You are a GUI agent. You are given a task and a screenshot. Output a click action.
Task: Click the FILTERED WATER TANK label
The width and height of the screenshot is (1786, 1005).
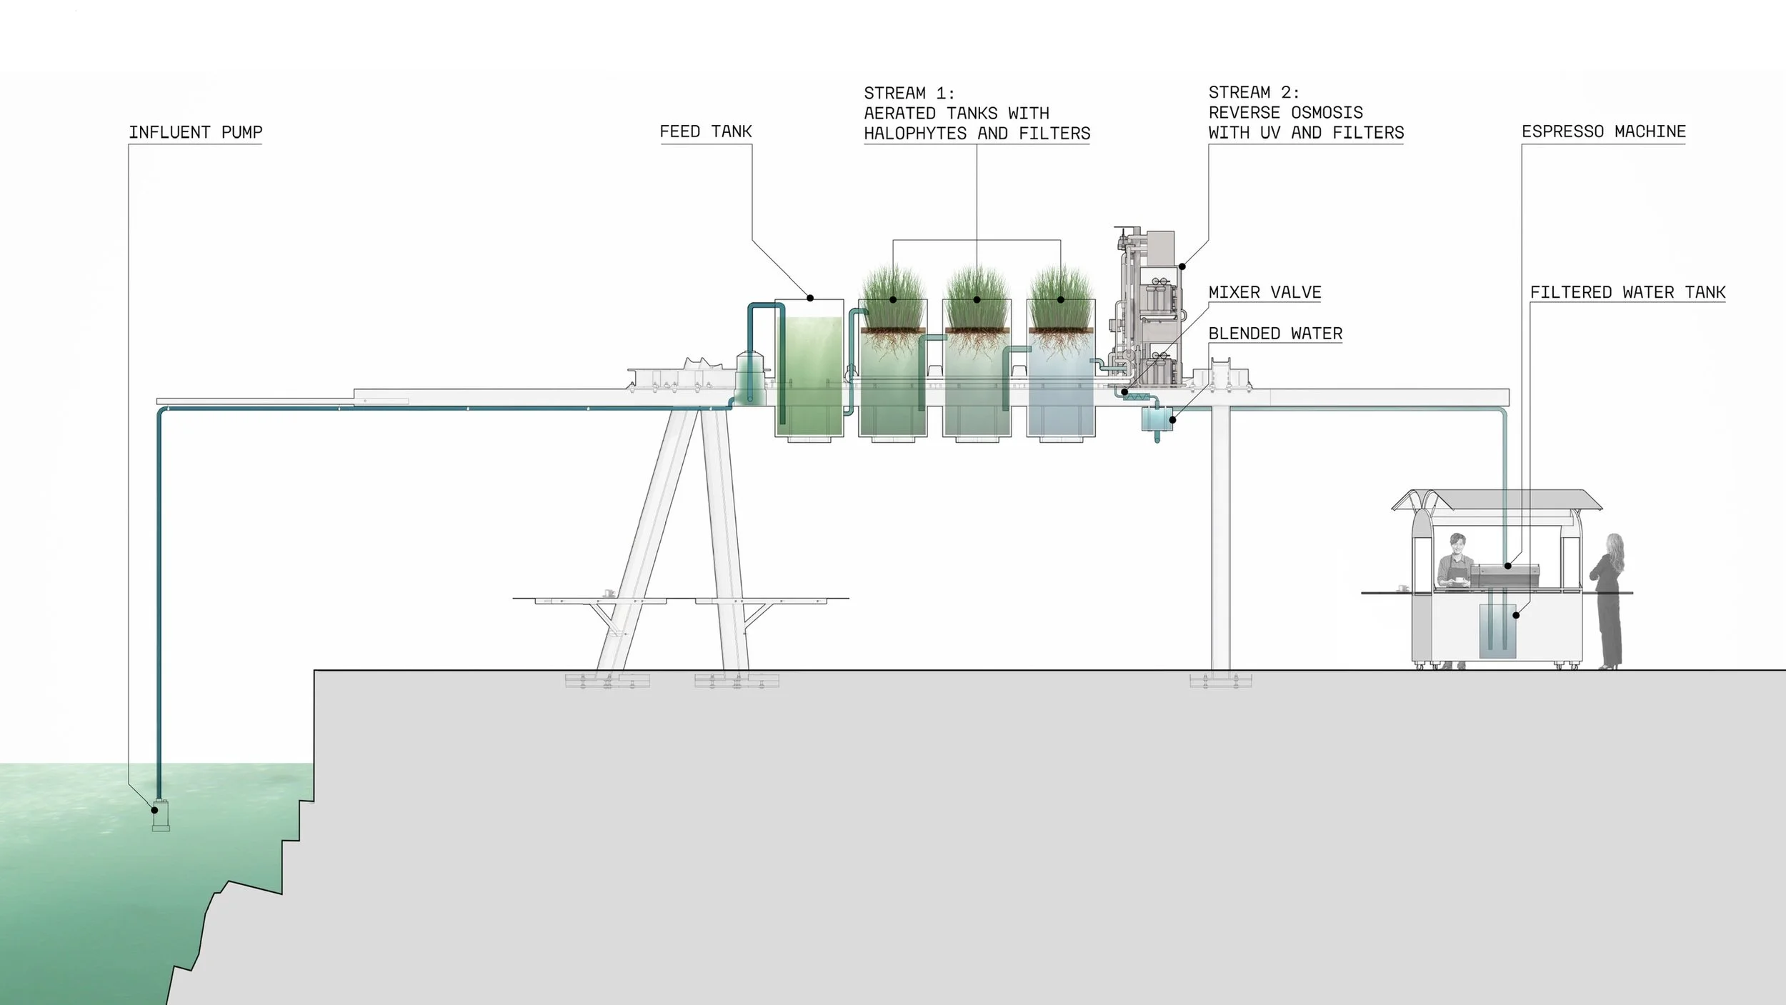(x=1627, y=292)
